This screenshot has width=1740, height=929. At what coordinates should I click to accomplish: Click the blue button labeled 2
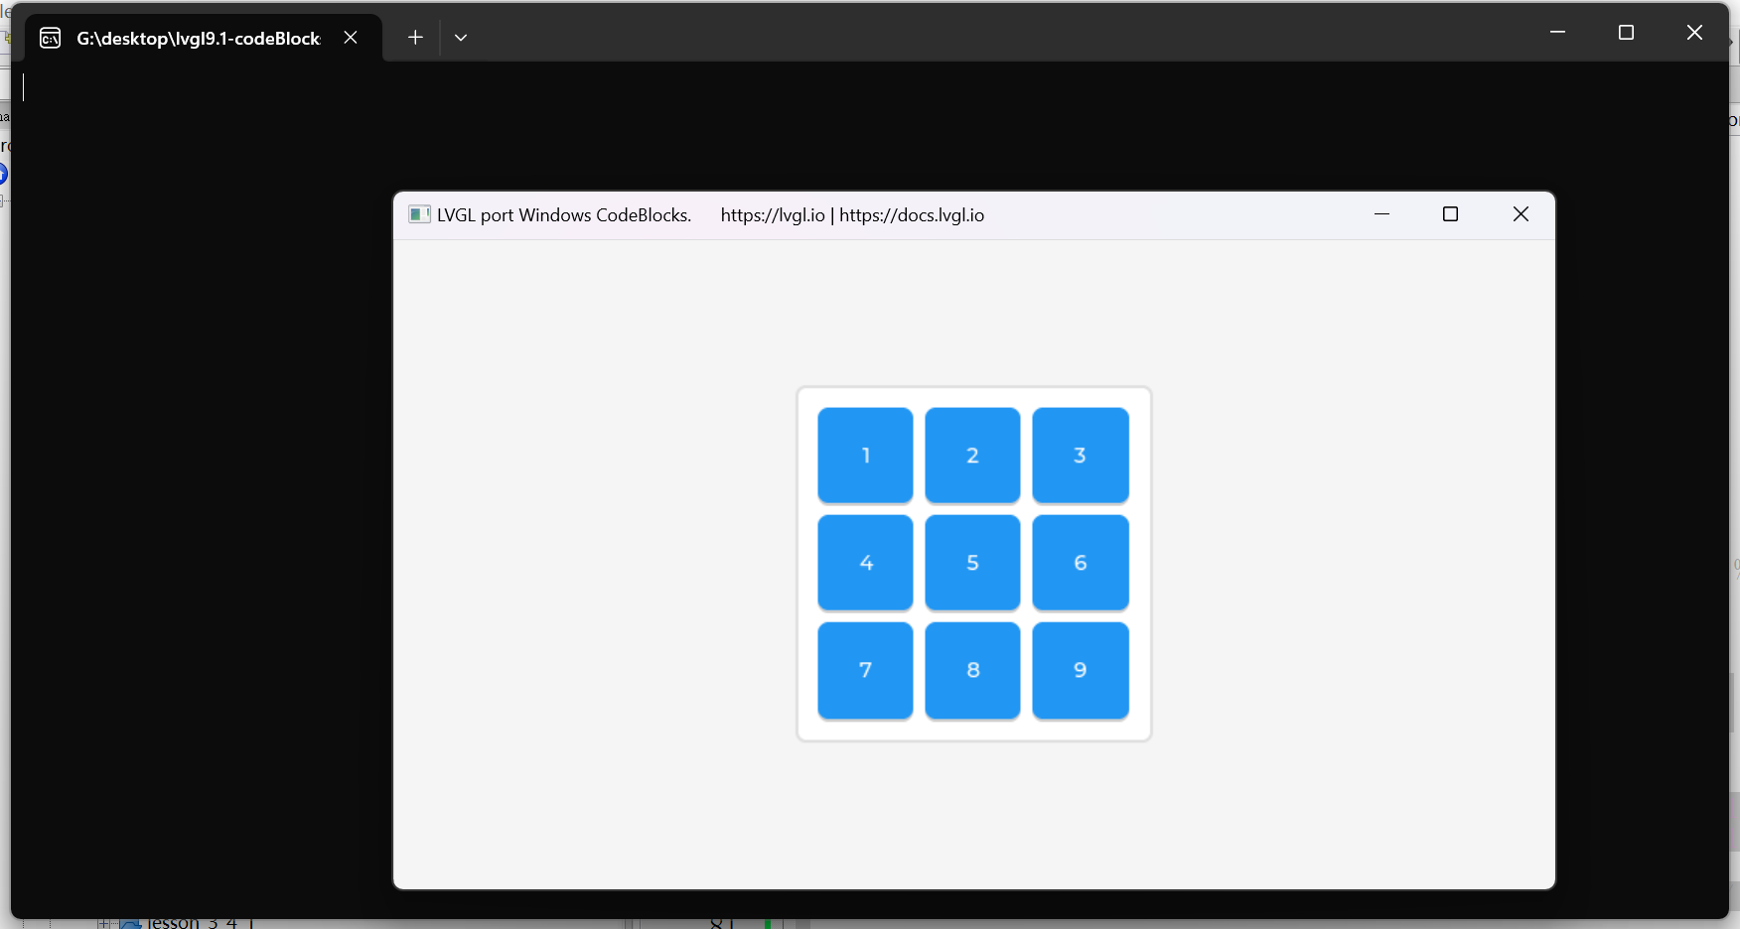pos(972,456)
